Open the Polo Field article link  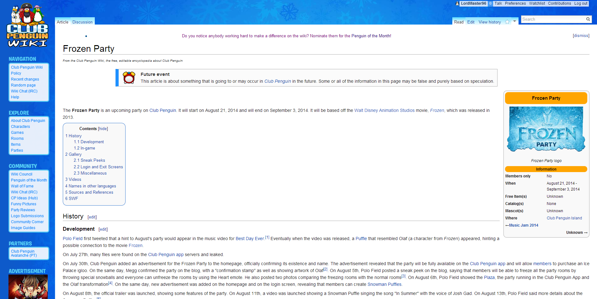(73, 239)
